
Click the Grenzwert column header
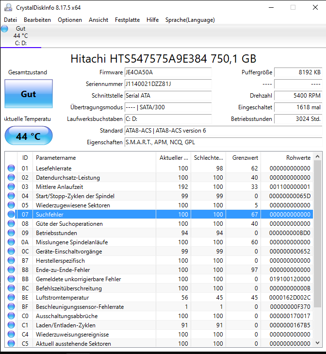pyautogui.click(x=244, y=158)
